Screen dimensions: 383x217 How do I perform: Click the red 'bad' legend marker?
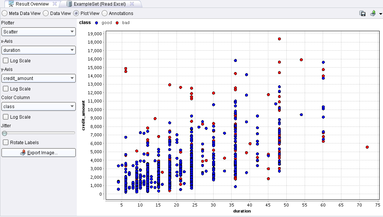[x=117, y=23]
